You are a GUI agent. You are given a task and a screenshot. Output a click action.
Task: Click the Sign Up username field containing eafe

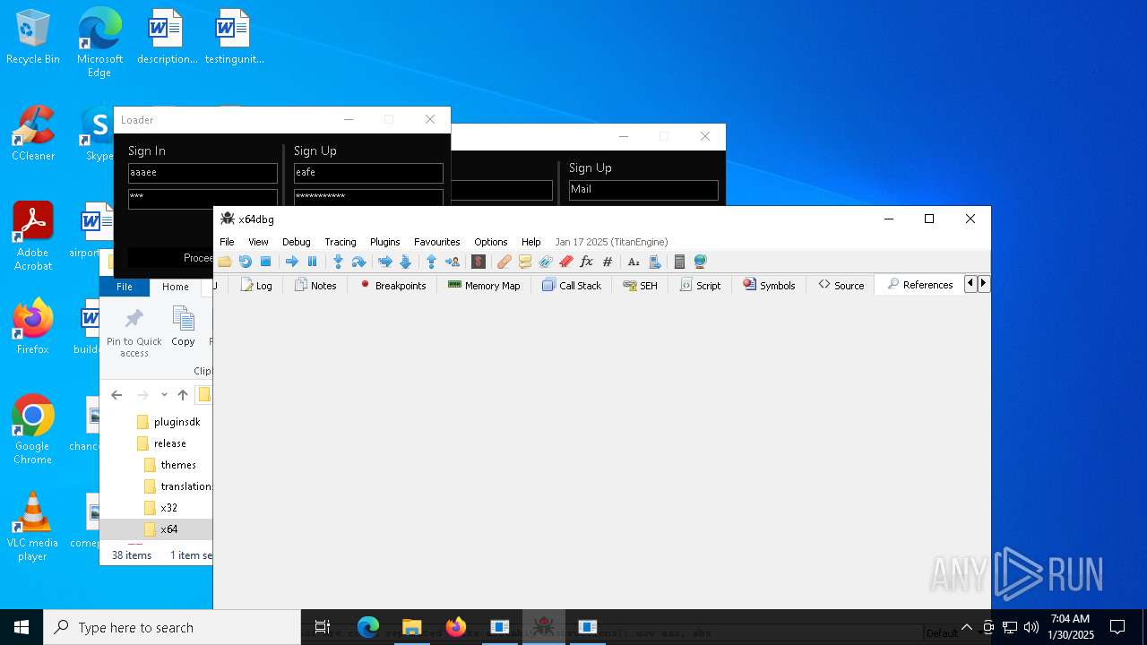368,173
